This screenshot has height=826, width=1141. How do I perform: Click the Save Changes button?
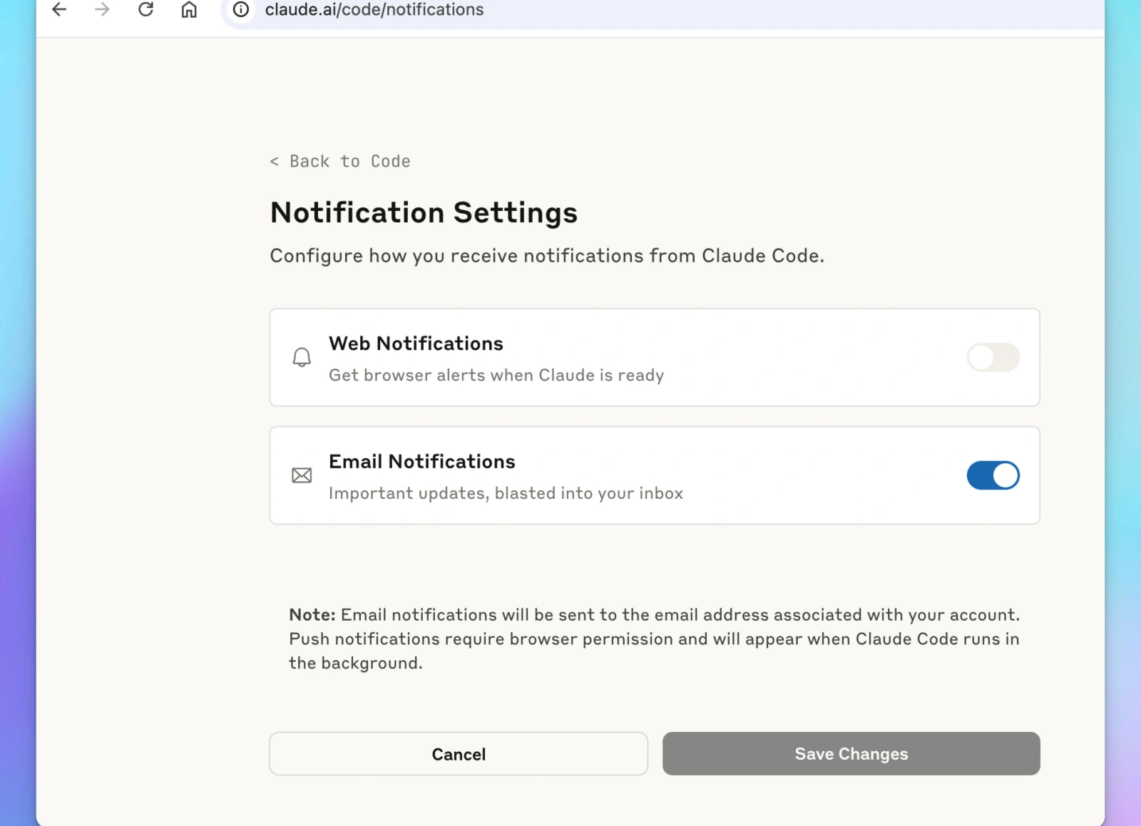(x=851, y=753)
